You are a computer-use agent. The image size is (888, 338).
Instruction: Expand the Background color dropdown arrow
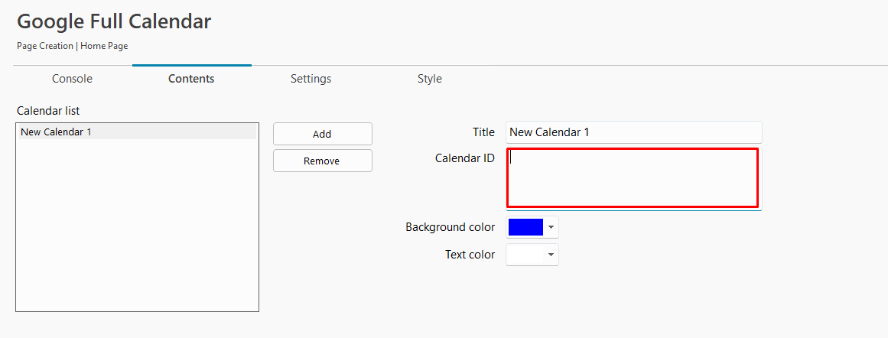pos(551,227)
